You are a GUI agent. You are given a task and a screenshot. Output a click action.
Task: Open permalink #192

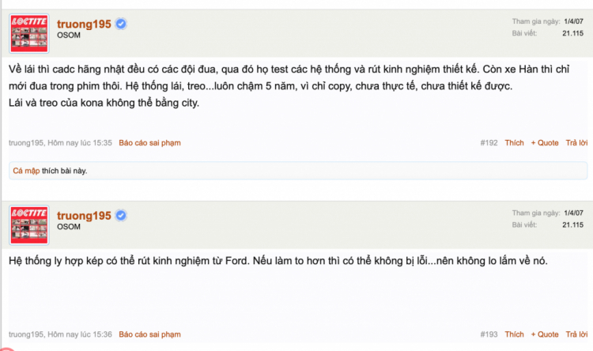pos(489,143)
